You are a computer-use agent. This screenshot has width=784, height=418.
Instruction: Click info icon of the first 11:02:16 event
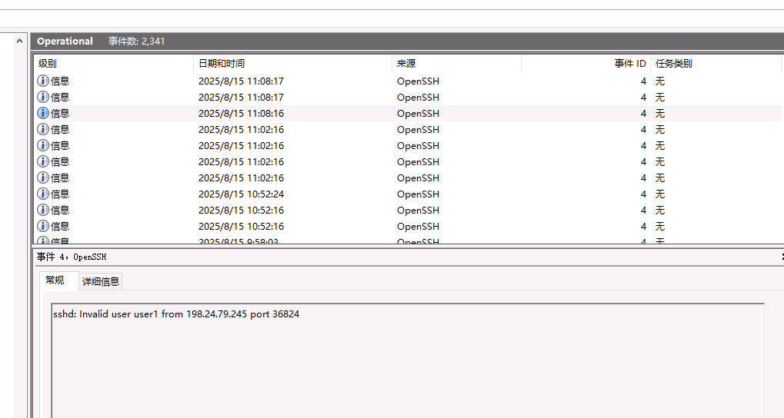[43, 129]
